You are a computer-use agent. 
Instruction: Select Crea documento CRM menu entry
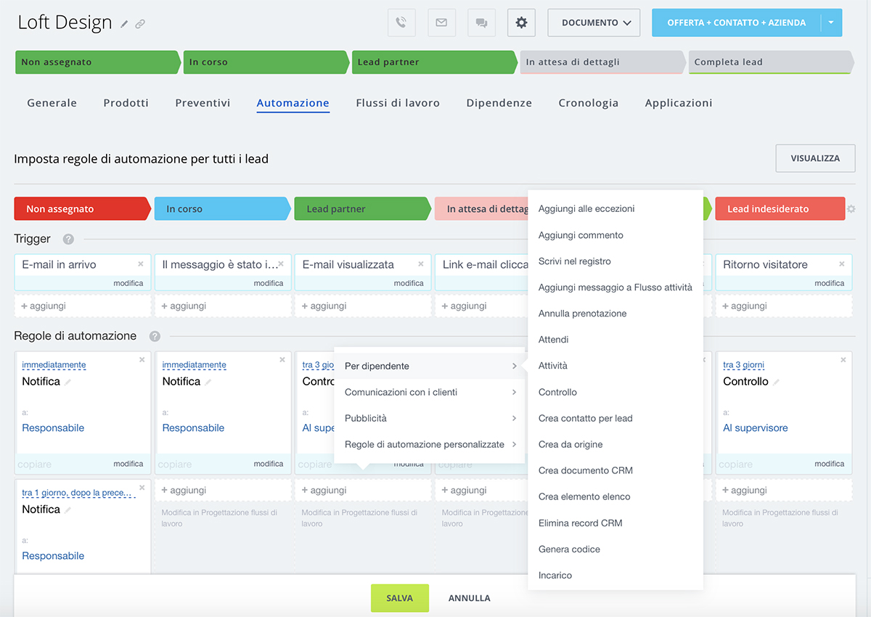point(616,470)
